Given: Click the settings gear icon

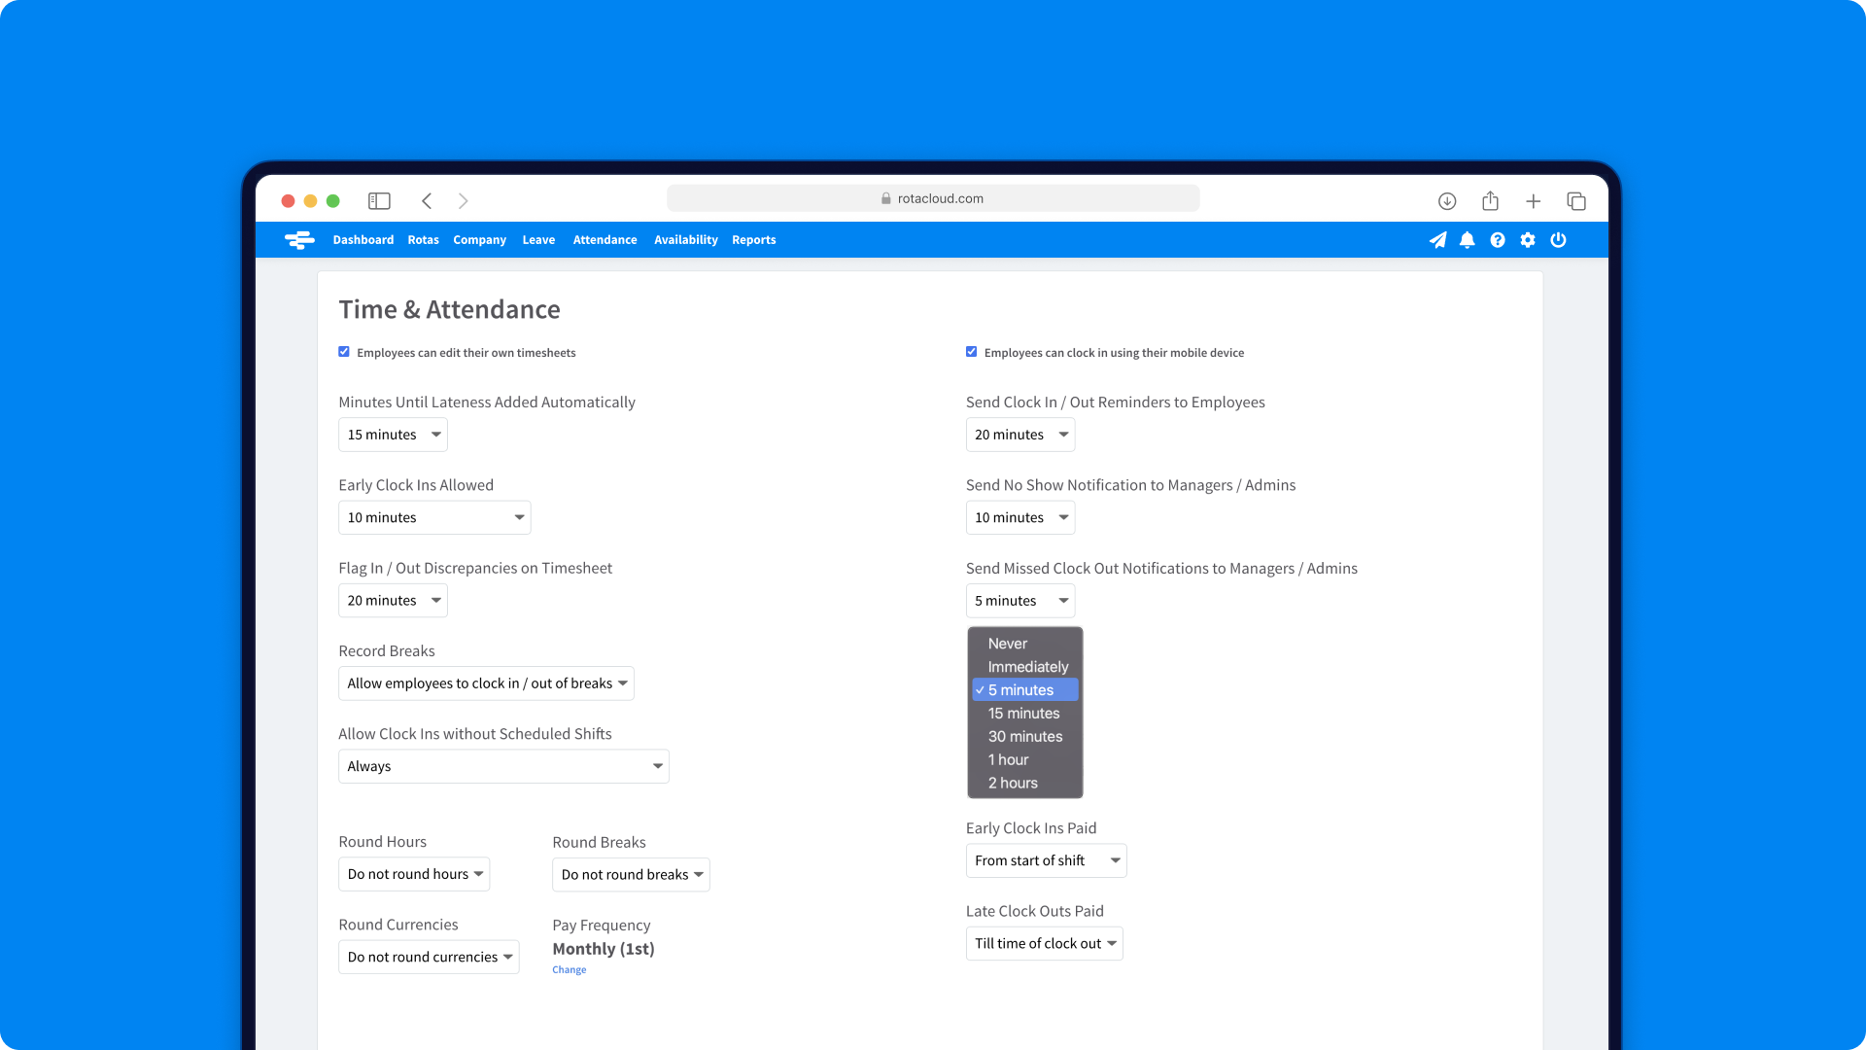Looking at the screenshot, I should 1528,240.
